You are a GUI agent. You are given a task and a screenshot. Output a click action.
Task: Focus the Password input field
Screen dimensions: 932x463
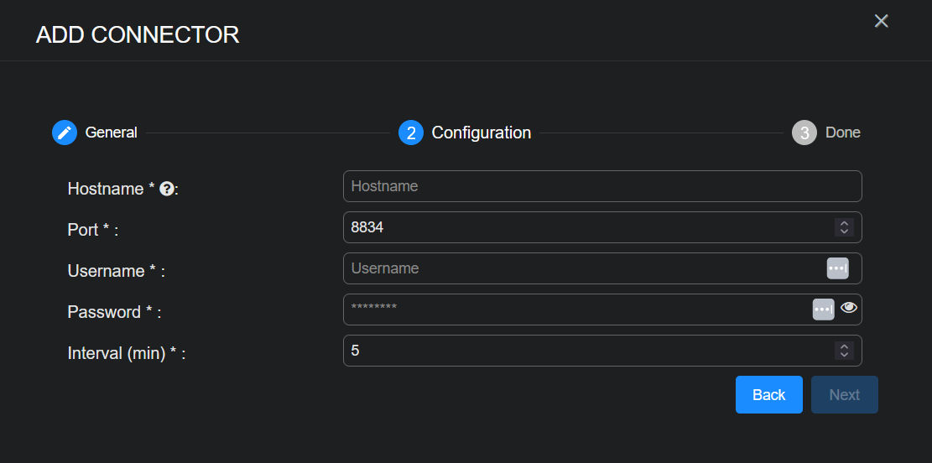575,310
